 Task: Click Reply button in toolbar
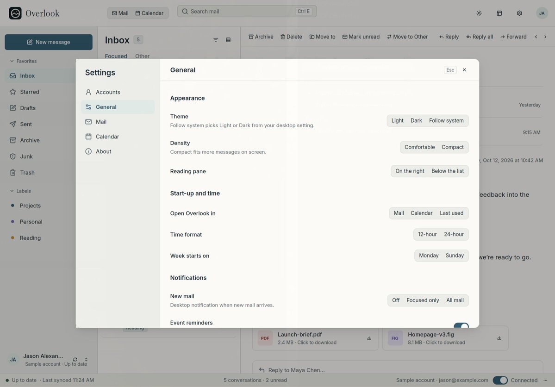[449, 37]
